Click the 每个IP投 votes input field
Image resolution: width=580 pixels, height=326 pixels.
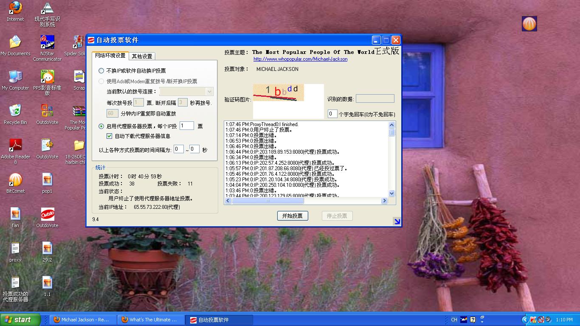click(x=186, y=126)
